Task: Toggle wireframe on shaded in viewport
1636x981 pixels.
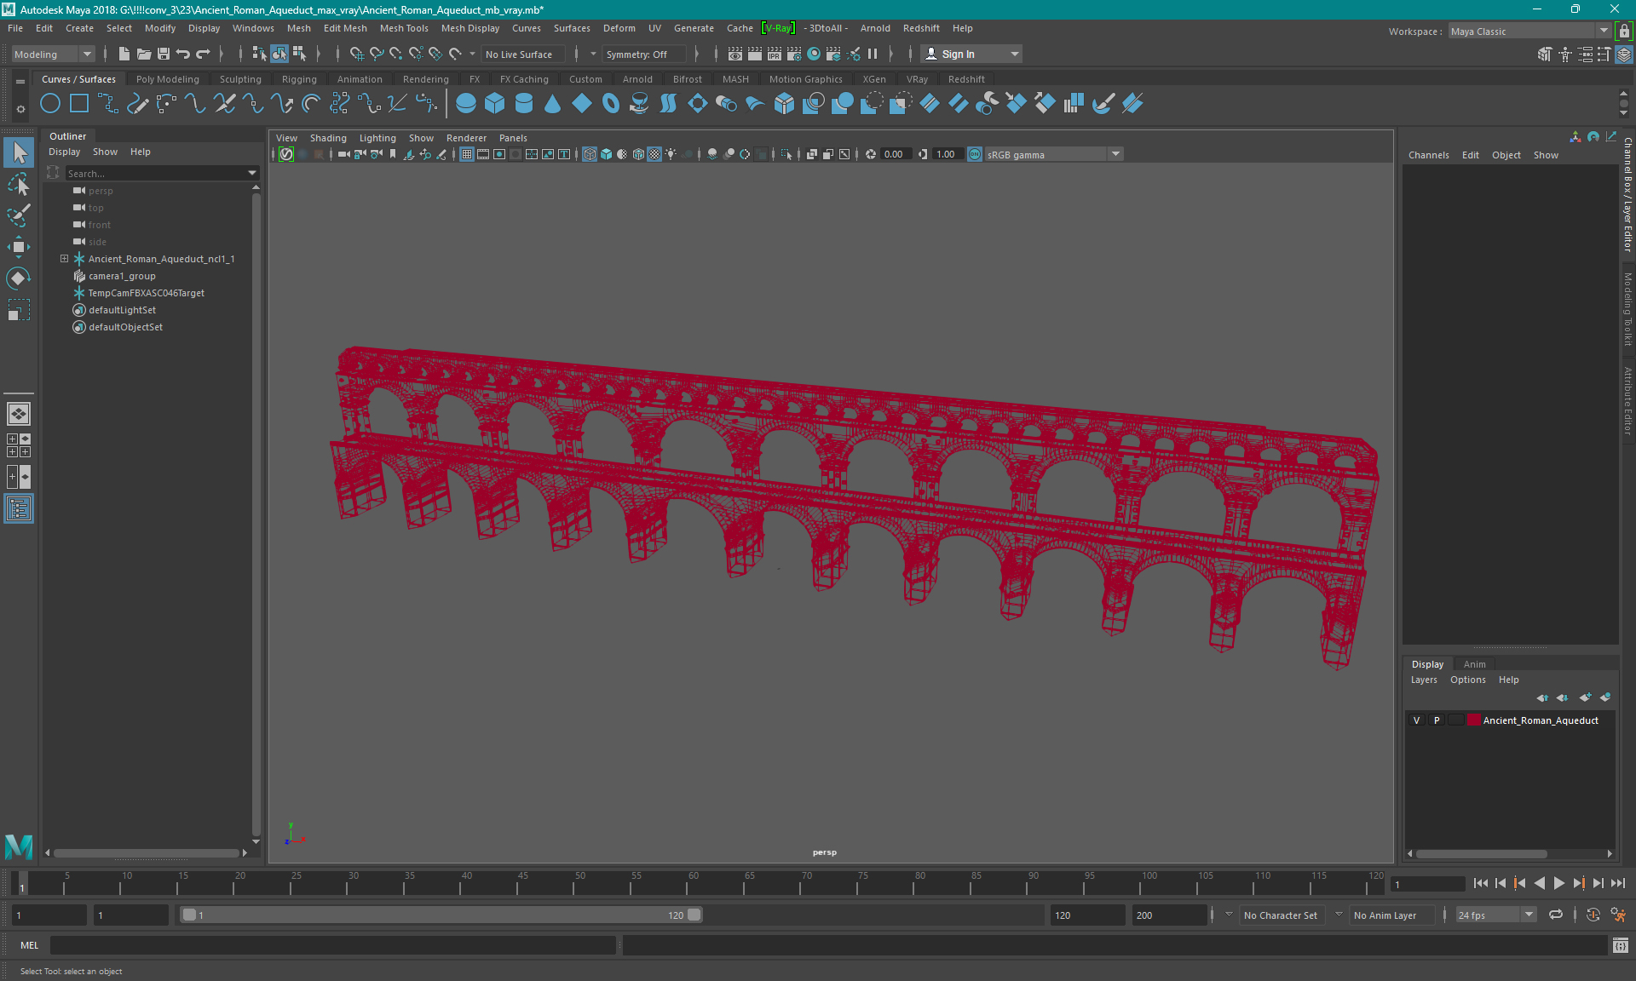Action: point(638,154)
